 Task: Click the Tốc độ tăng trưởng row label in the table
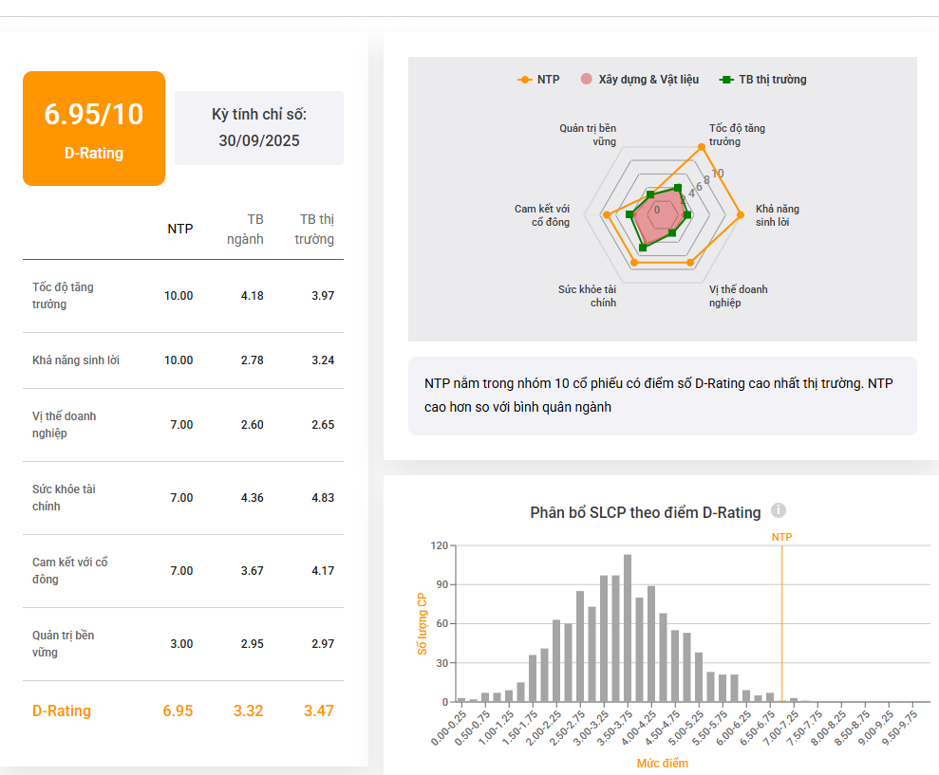(63, 295)
